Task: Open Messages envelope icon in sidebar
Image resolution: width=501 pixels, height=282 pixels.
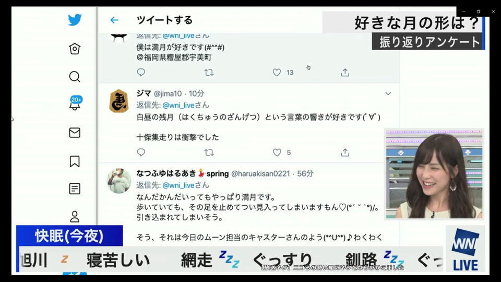Action: [x=75, y=132]
